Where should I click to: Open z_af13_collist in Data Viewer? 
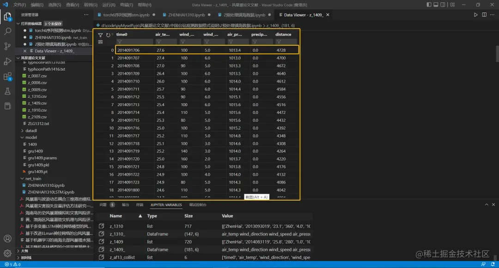click(101, 257)
